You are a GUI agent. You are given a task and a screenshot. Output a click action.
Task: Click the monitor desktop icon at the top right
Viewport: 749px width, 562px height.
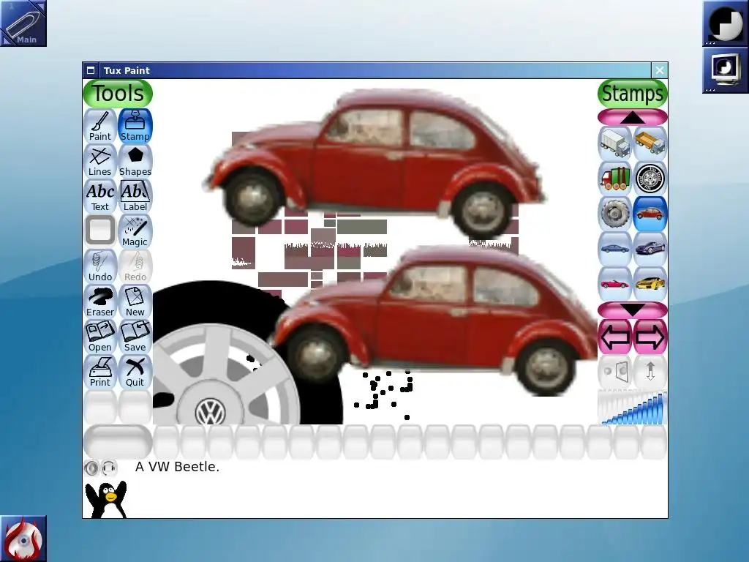[725, 70]
